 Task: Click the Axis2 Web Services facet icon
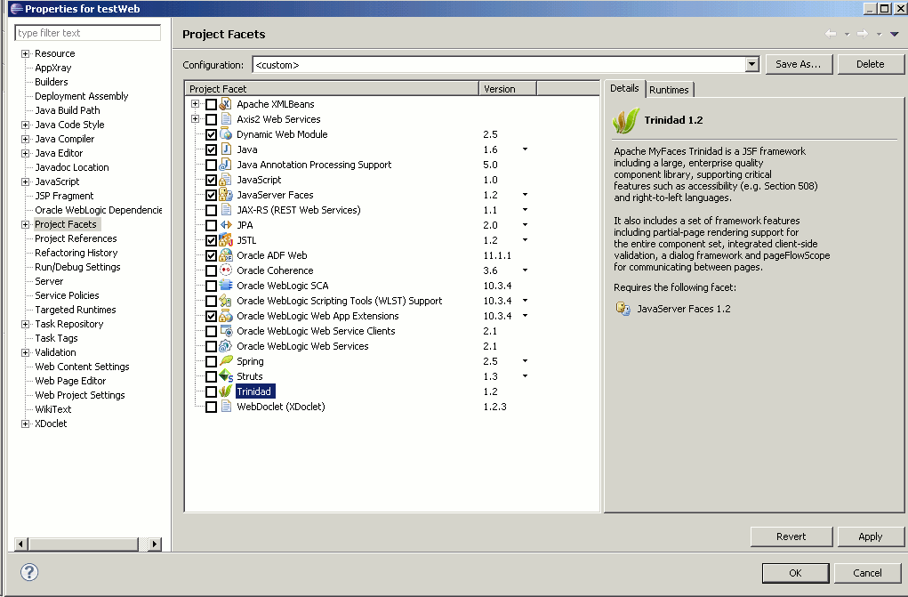coord(226,119)
